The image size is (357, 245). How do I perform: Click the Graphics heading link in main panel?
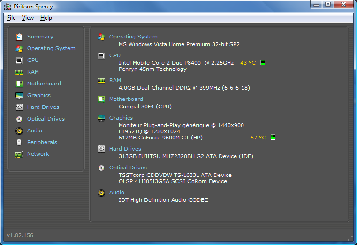click(121, 118)
